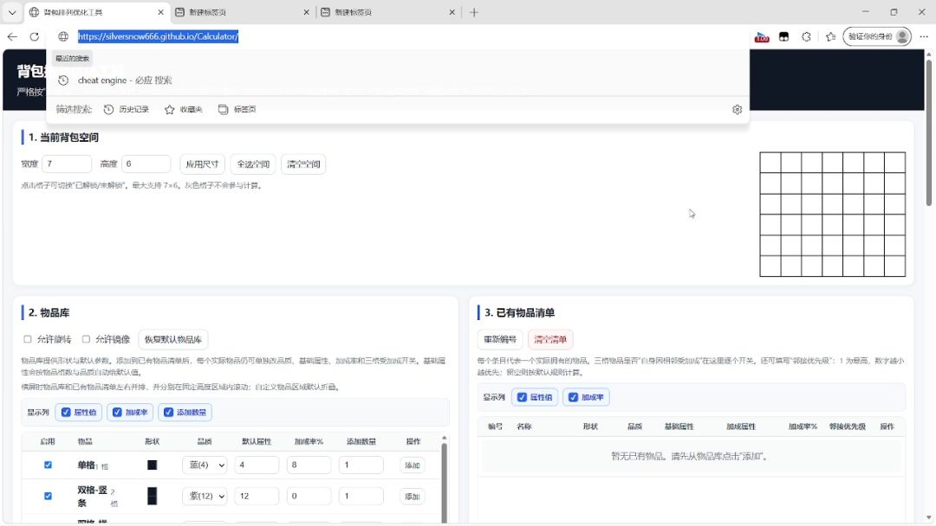Click the item library table scrollbar
Viewport: 936px width, 526px height.
pyautogui.click(x=444, y=481)
